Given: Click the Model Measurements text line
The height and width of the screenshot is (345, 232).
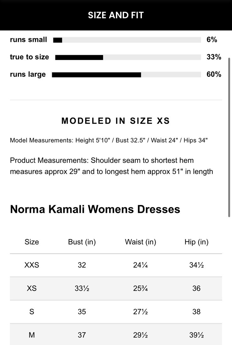Looking at the screenshot, I should [109, 140].
